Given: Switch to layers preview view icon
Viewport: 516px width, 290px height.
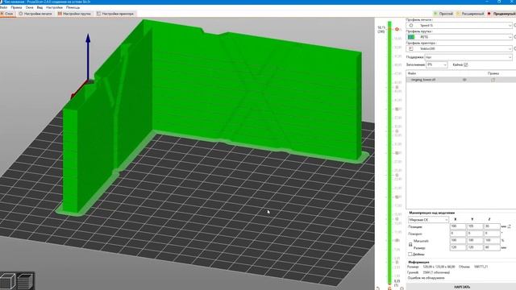Looking at the screenshot, I should [x=26, y=281].
